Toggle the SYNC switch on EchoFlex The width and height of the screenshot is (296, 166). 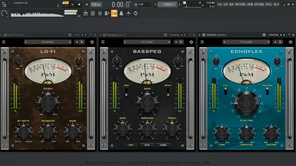225,91
